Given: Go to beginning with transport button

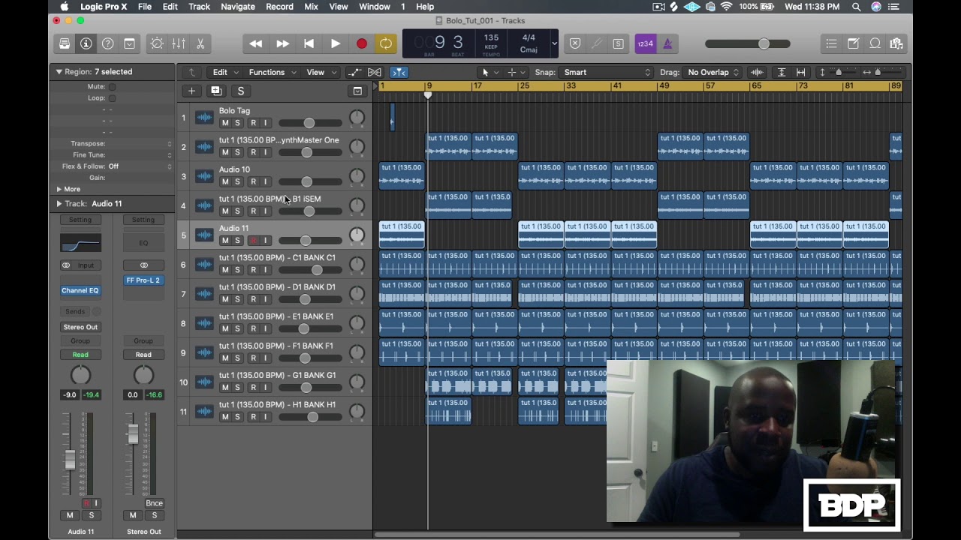Looking at the screenshot, I should click(309, 43).
